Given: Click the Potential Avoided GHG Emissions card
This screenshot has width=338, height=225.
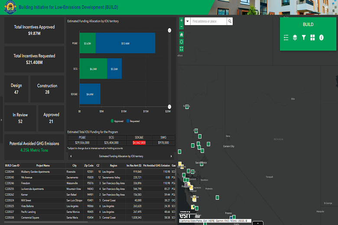Looking at the screenshot, I should [x=34, y=147].
